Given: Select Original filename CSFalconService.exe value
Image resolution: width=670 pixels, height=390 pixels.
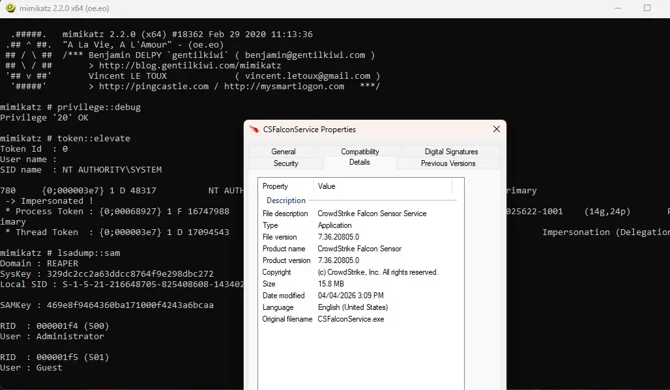Looking at the screenshot, I should coord(351,319).
